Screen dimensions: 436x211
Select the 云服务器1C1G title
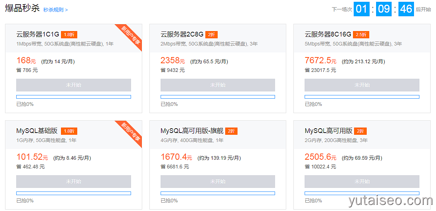point(38,34)
